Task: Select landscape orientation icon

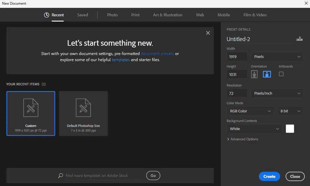Action: (x=267, y=74)
